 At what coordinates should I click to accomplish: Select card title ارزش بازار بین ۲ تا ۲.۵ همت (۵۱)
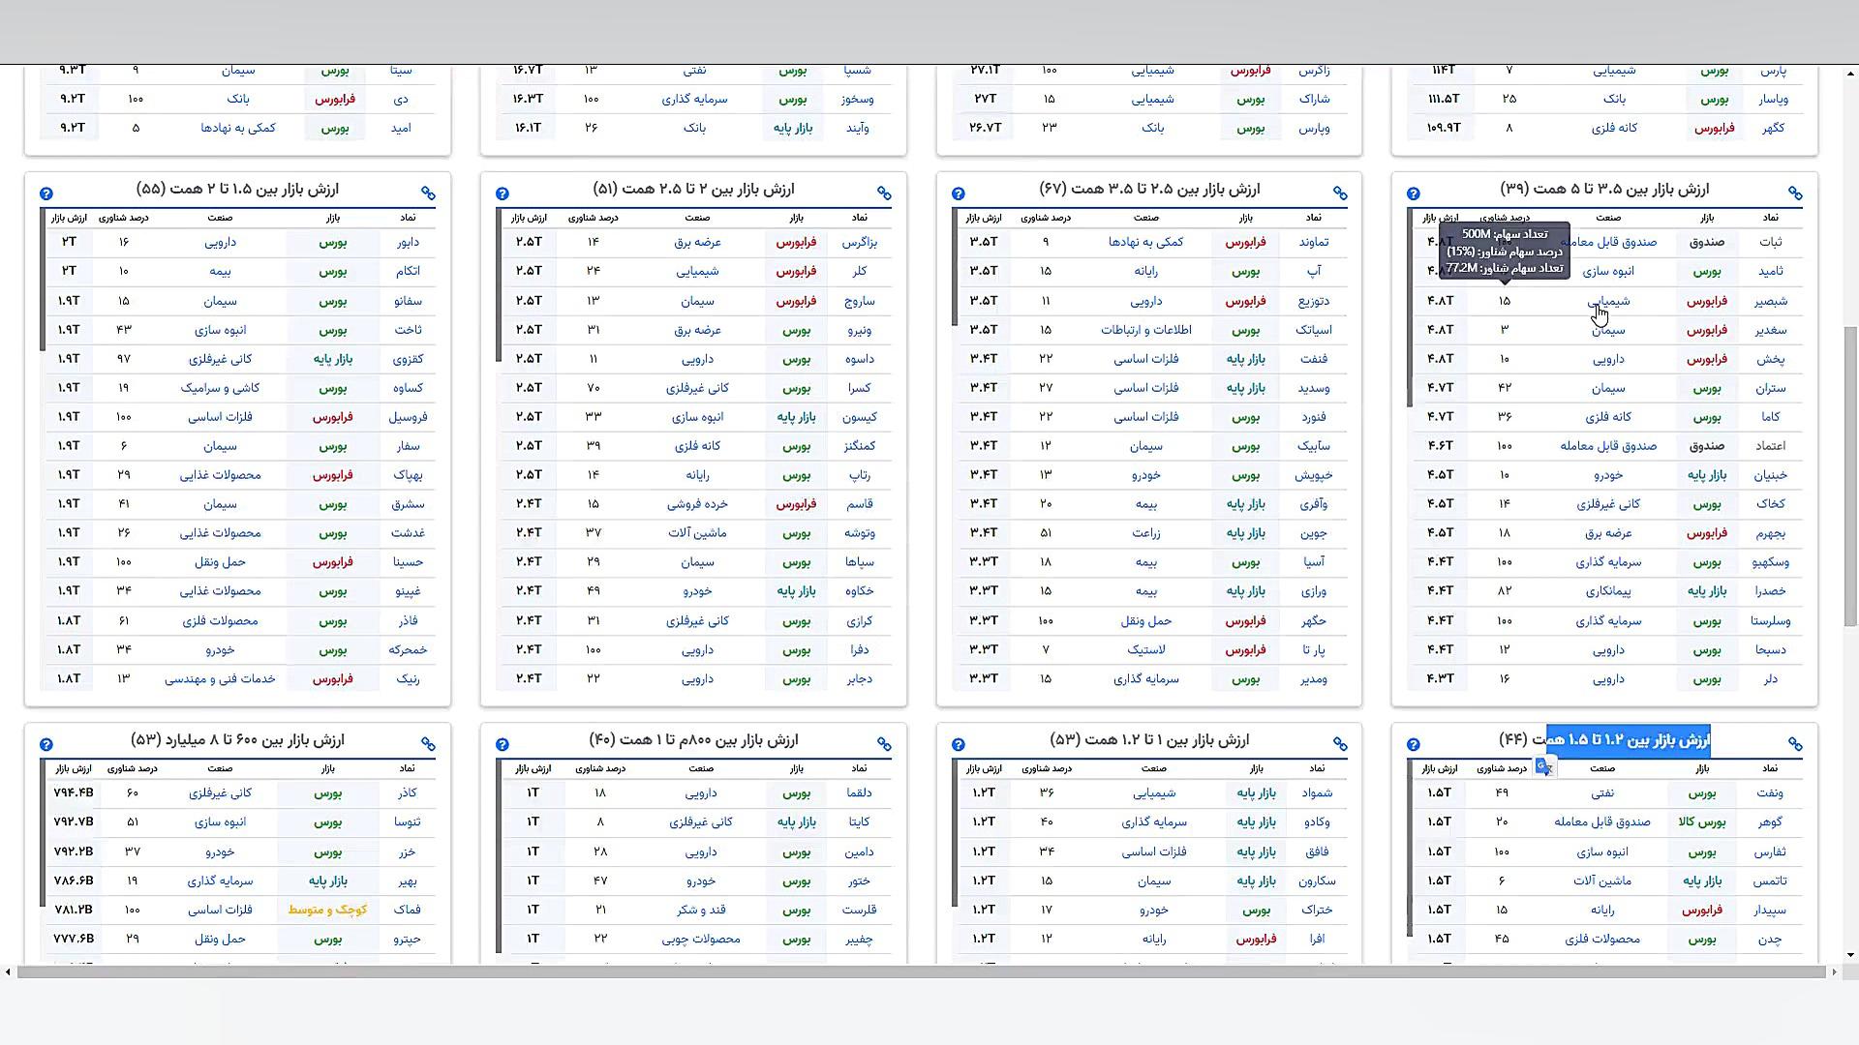pos(693,189)
